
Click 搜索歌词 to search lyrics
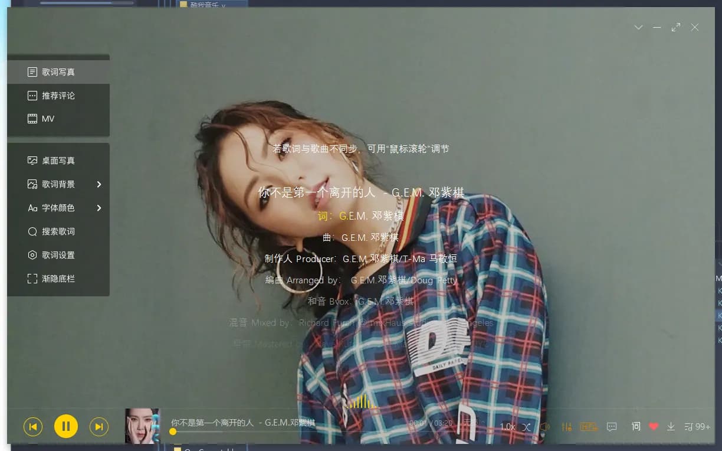pos(58,231)
